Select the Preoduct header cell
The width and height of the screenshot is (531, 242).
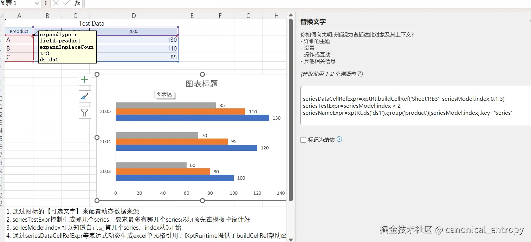pos(18,31)
